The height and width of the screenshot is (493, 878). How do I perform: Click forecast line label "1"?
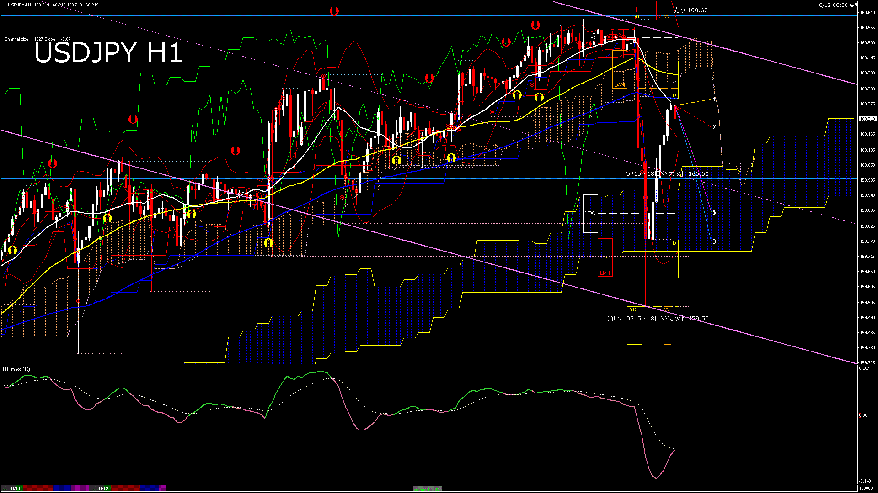click(x=714, y=99)
